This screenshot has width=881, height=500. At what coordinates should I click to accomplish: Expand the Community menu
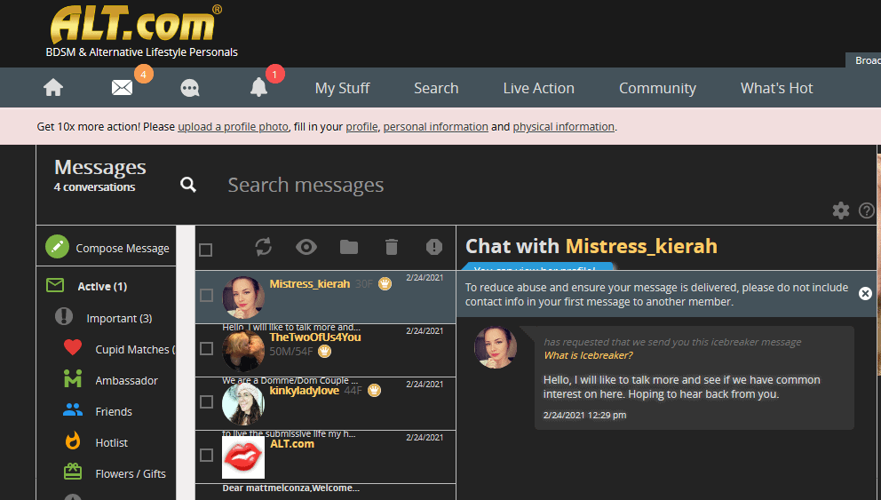click(x=657, y=88)
